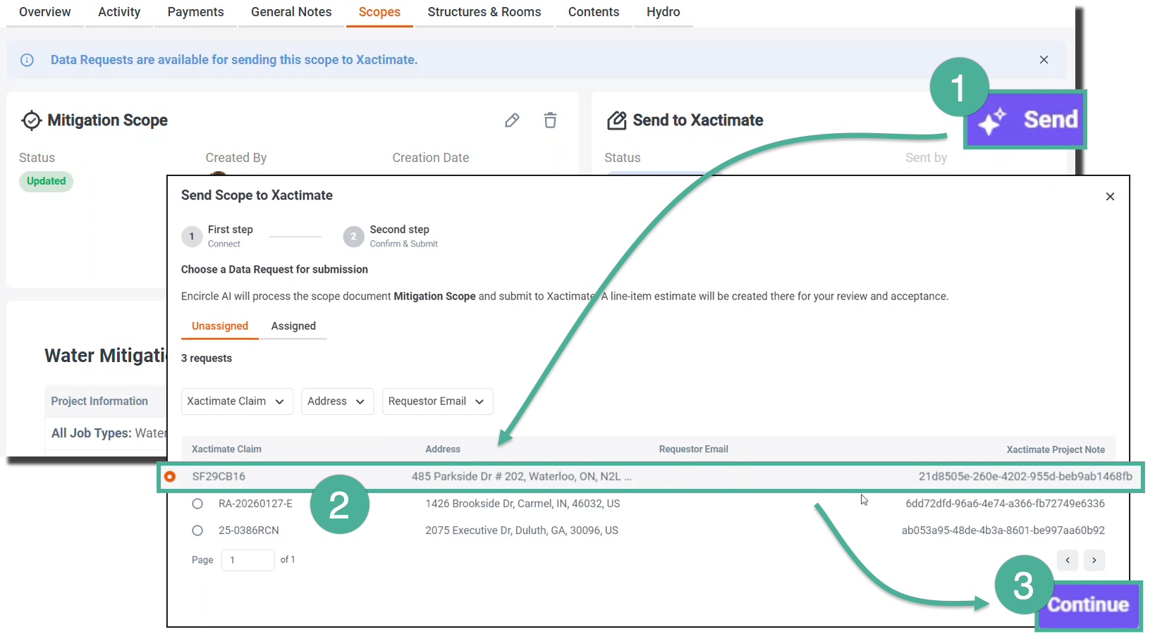Click the Mitigation Scope target icon
Screen dimensions: 1155x634
point(31,120)
